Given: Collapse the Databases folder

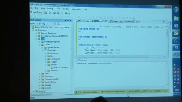Looking at the screenshot, I should pyautogui.click(x=33, y=30).
